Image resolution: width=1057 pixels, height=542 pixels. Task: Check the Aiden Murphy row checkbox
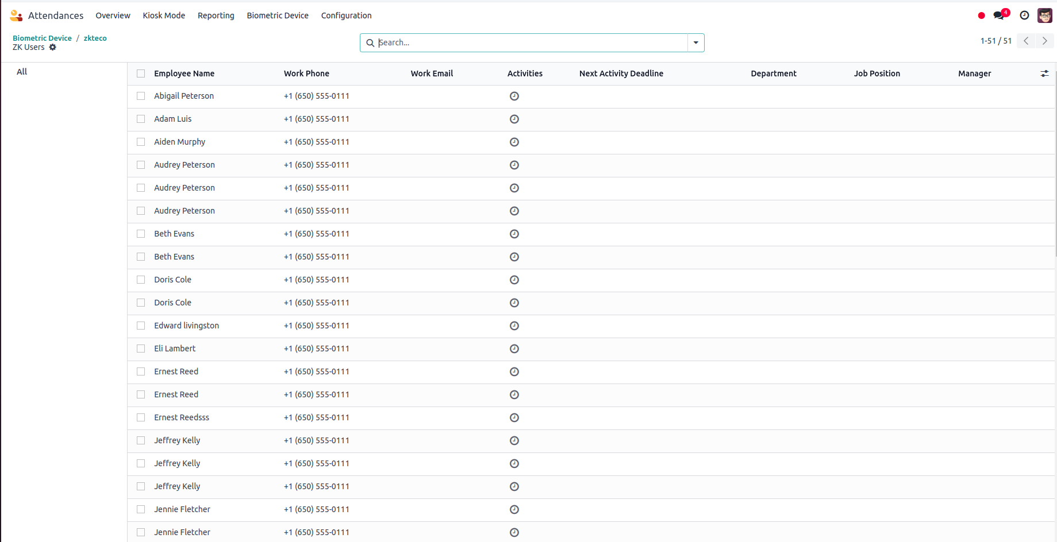pyautogui.click(x=141, y=142)
